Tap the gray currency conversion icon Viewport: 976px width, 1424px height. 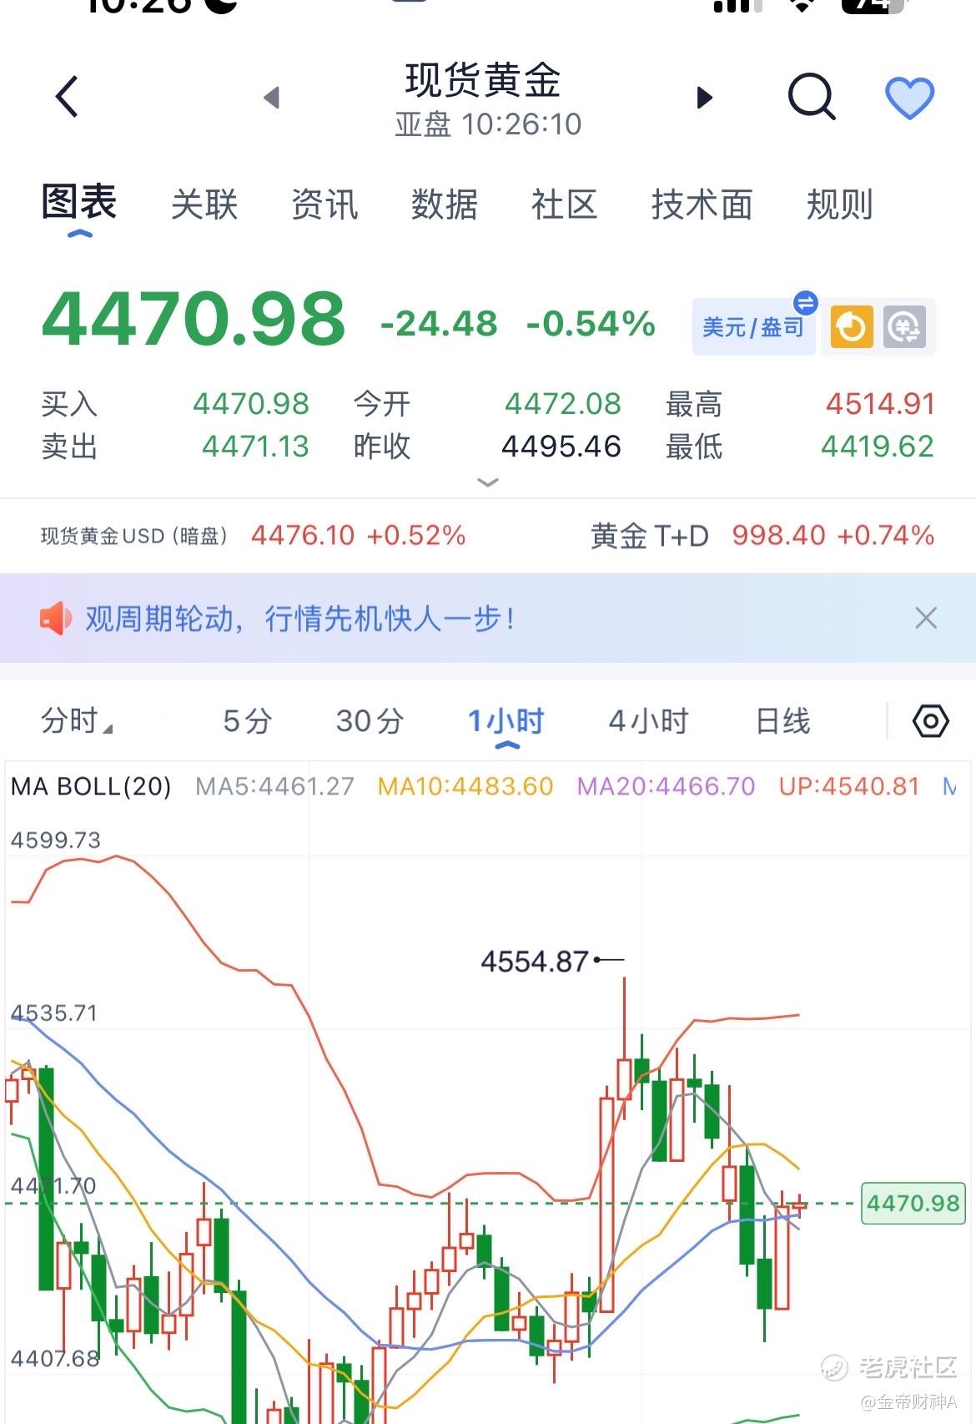click(x=905, y=327)
